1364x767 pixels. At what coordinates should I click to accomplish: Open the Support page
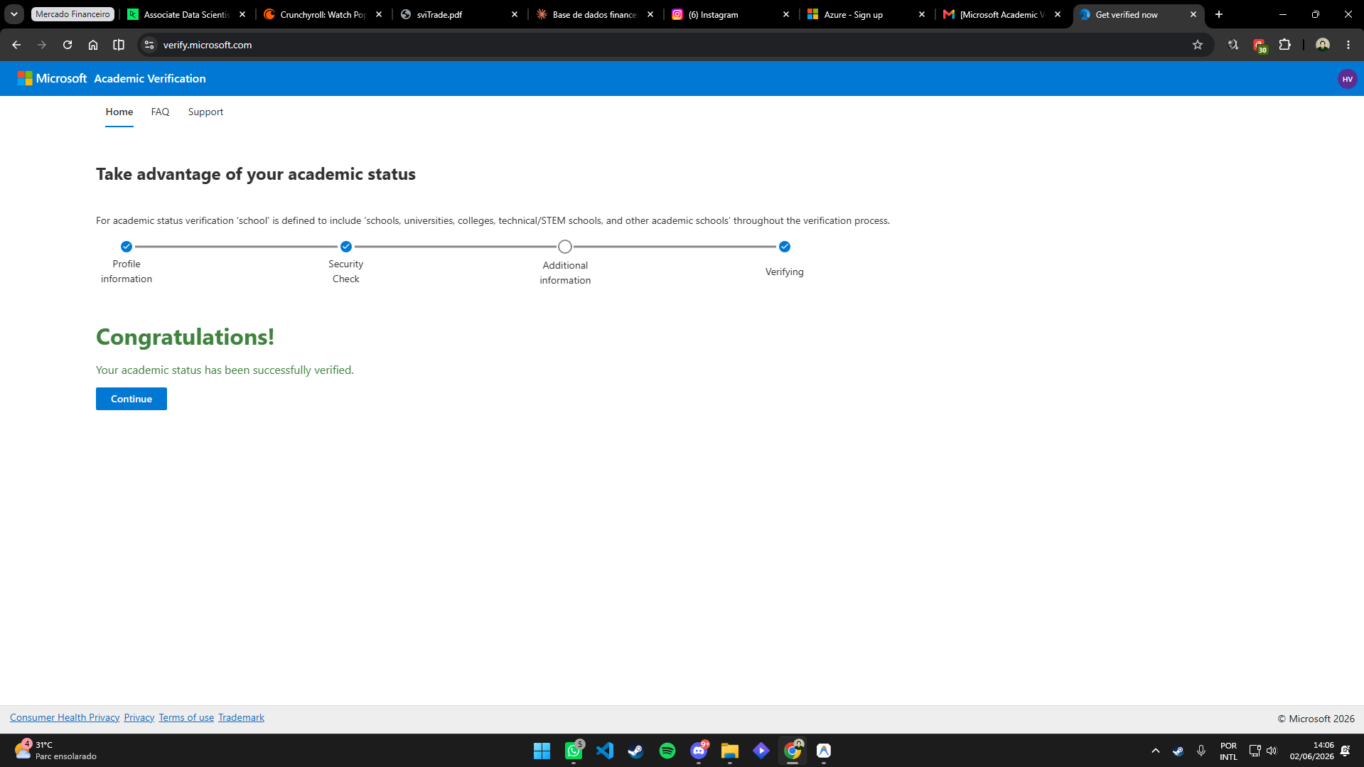205,112
